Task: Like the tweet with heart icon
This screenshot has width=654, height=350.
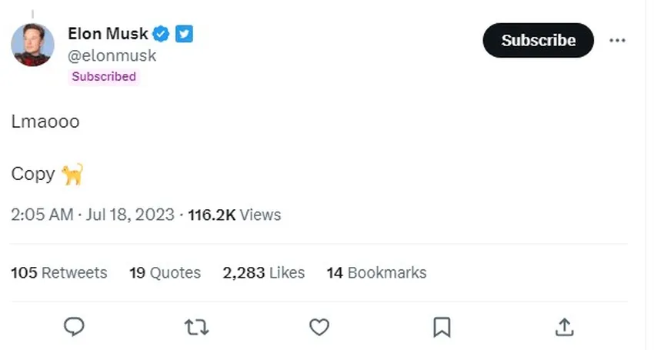Action: click(x=319, y=327)
